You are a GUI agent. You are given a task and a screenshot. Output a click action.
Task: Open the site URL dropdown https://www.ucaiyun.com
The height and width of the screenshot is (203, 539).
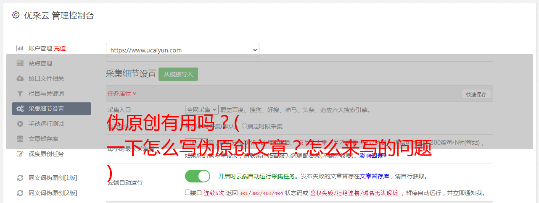[182, 50]
